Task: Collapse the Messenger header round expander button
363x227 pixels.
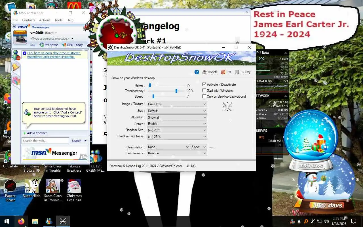Action: [x=14, y=26]
